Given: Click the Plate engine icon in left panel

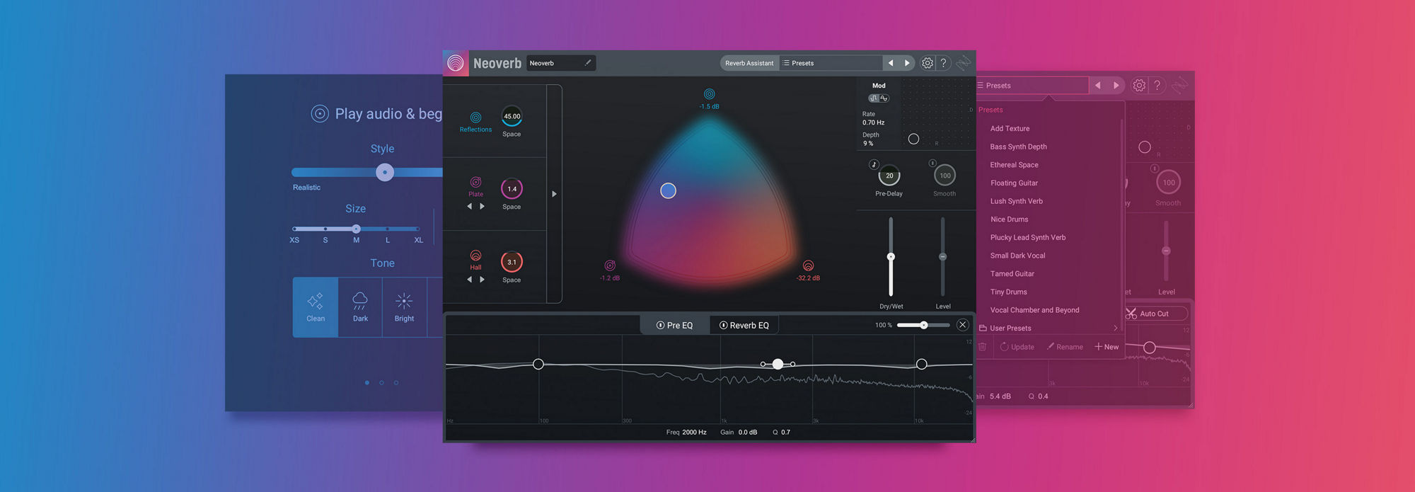Looking at the screenshot, I should 475,182.
